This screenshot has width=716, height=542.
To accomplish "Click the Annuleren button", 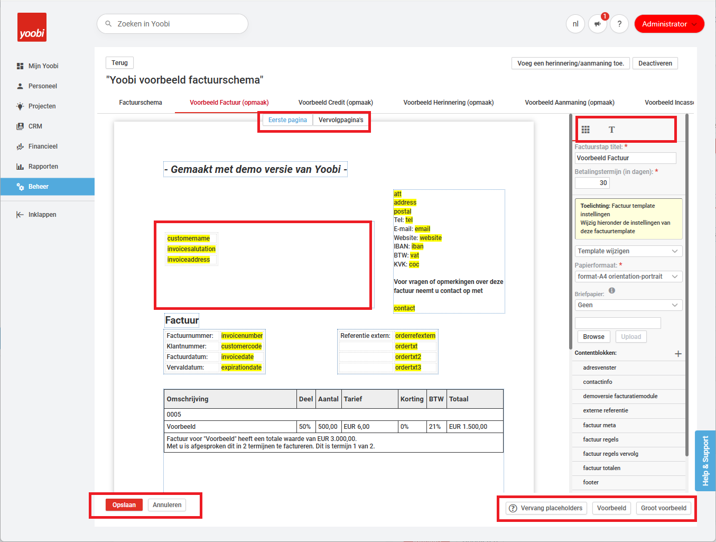I will coord(167,505).
